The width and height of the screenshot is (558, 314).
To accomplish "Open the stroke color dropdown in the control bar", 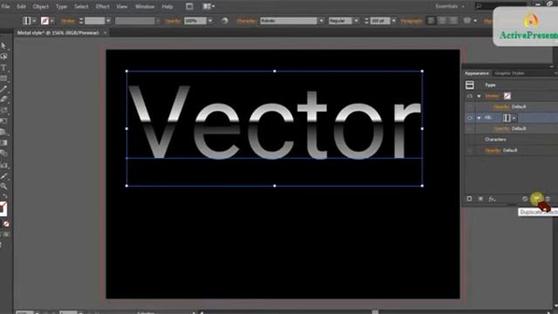I will (x=52, y=21).
